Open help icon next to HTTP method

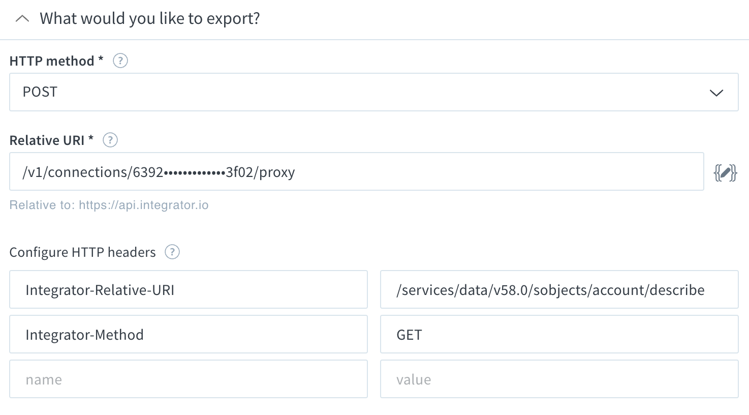click(x=120, y=61)
